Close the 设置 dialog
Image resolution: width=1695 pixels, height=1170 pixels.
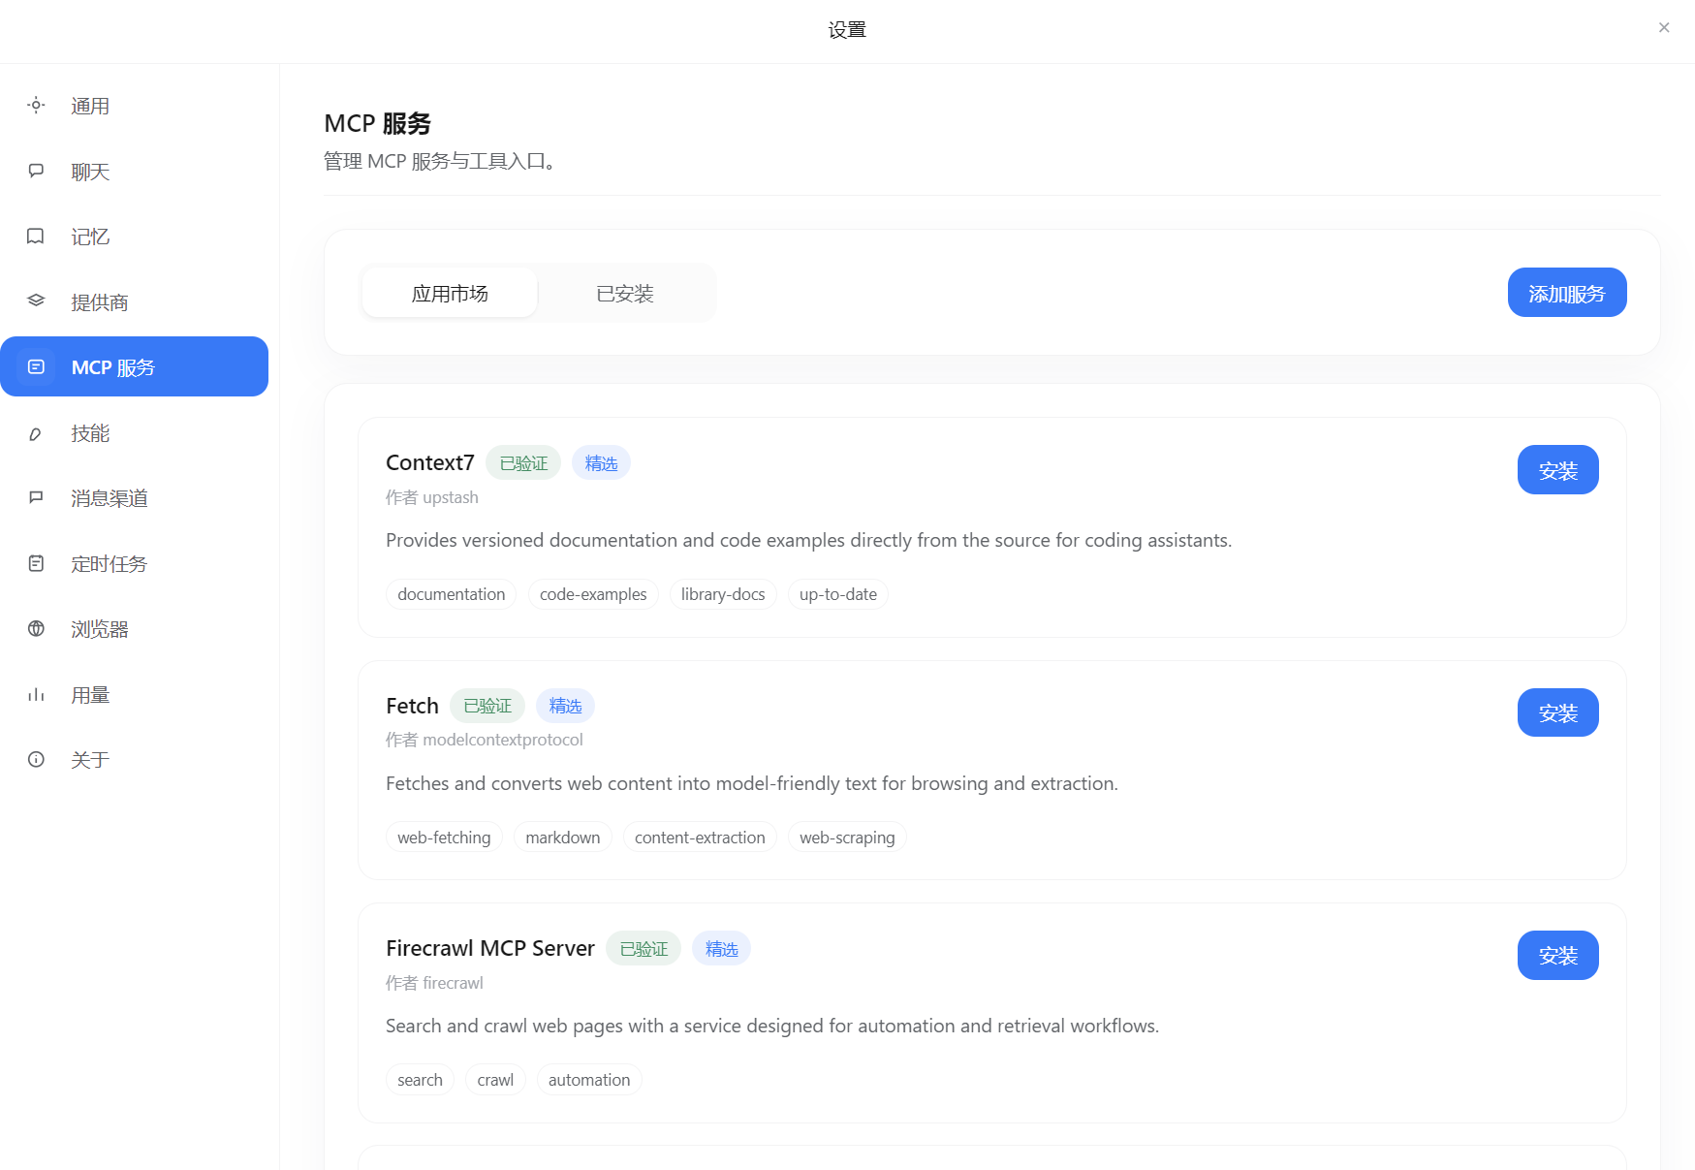click(x=1663, y=27)
